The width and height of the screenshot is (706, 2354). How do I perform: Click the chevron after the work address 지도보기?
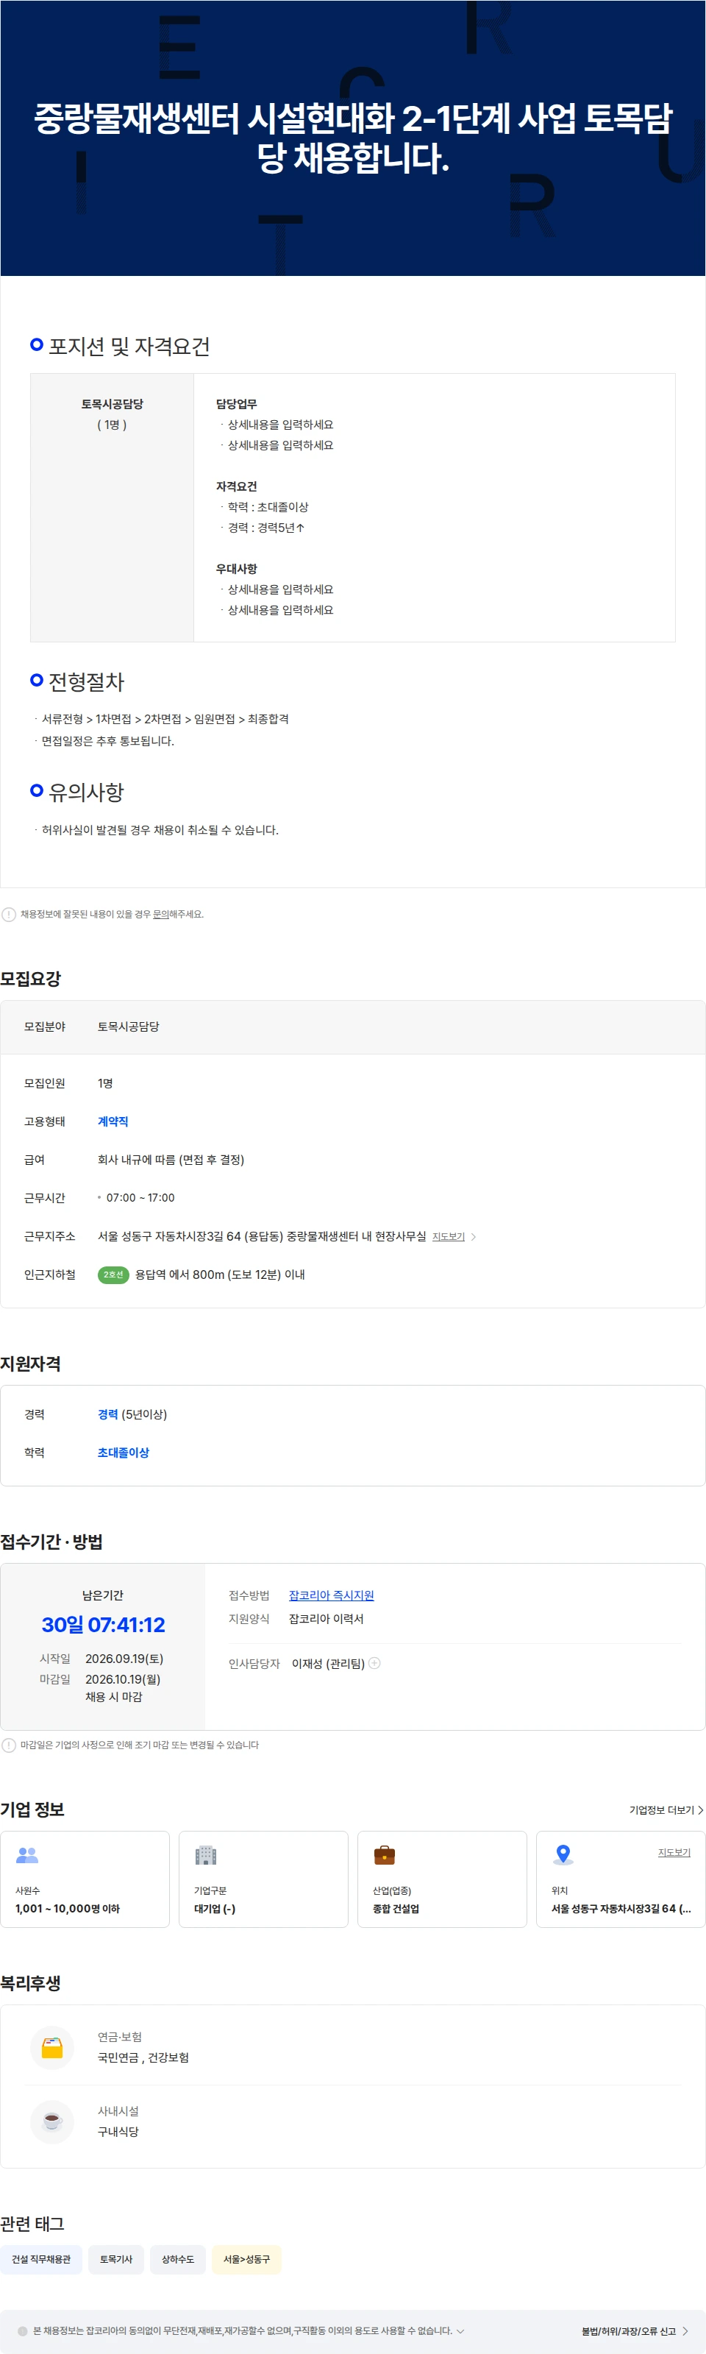[x=473, y=1236]
